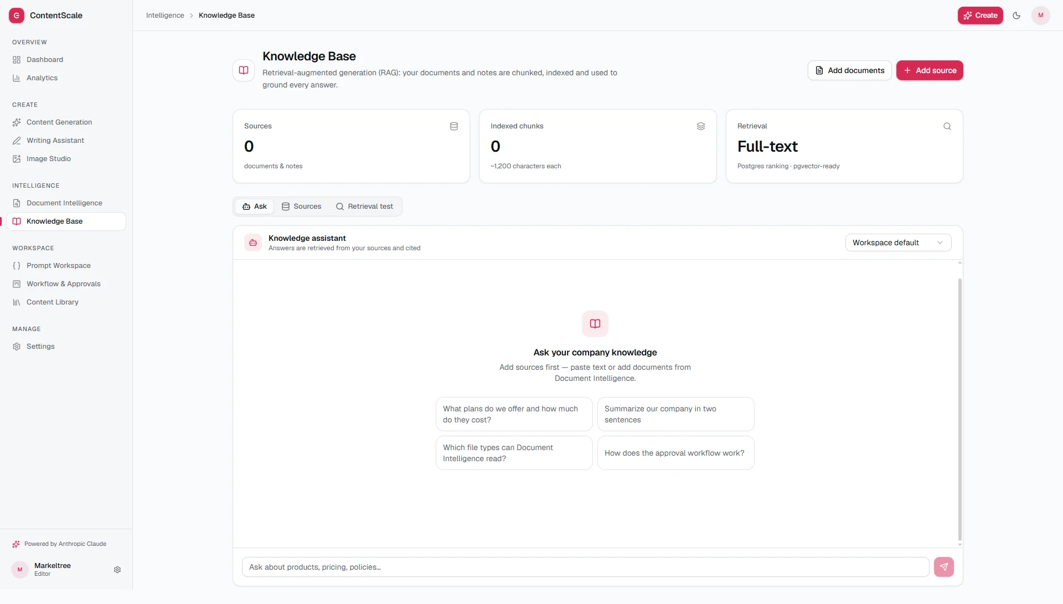Select Knowledge Base sidebar item
The width and height of the screenshot is (1063, 604).
66,221
